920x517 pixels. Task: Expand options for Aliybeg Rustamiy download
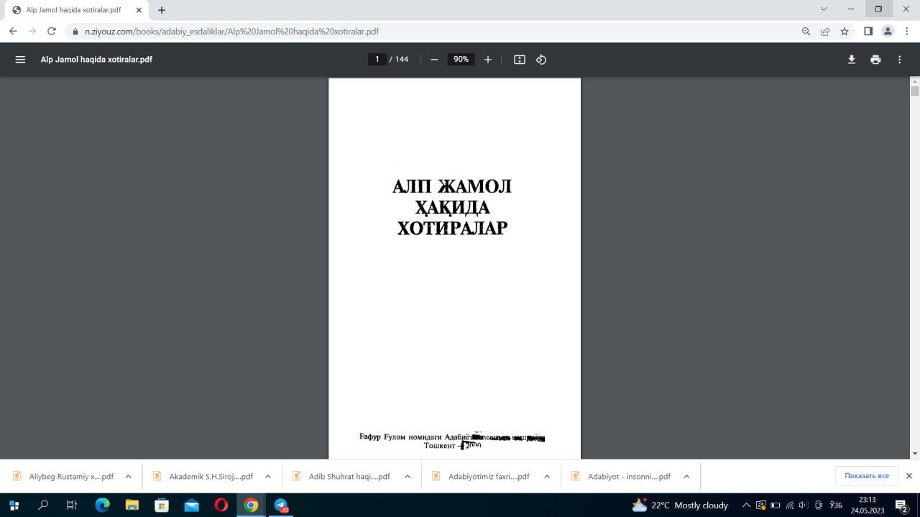pyautogui.click(x=128, y=476)
